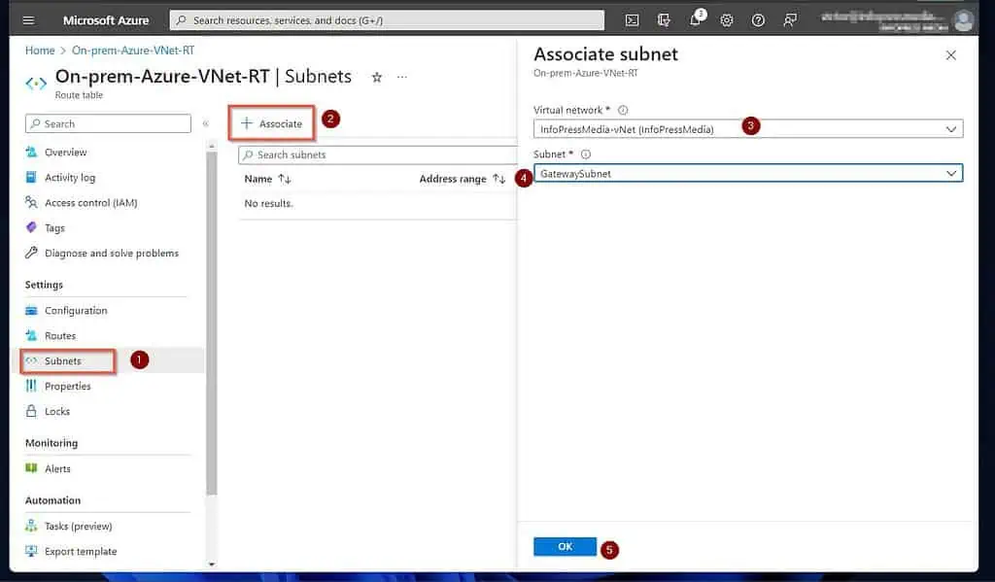Open the Feedback icon in header

point(790,20)
